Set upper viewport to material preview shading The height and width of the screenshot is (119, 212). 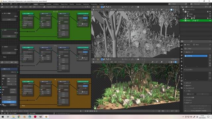(x=174, y=10)
